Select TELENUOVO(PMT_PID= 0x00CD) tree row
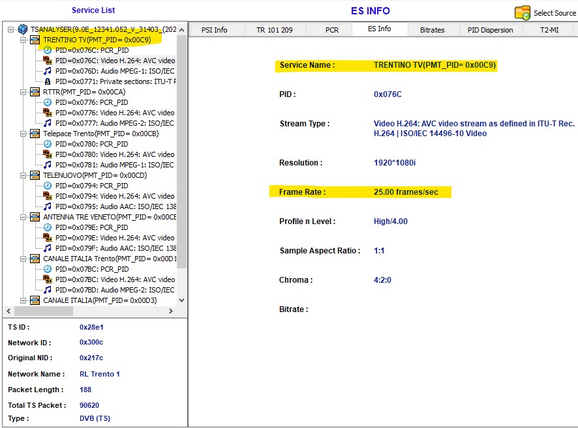The width and height of the screenshot is (578, 428). click(95, 175)
